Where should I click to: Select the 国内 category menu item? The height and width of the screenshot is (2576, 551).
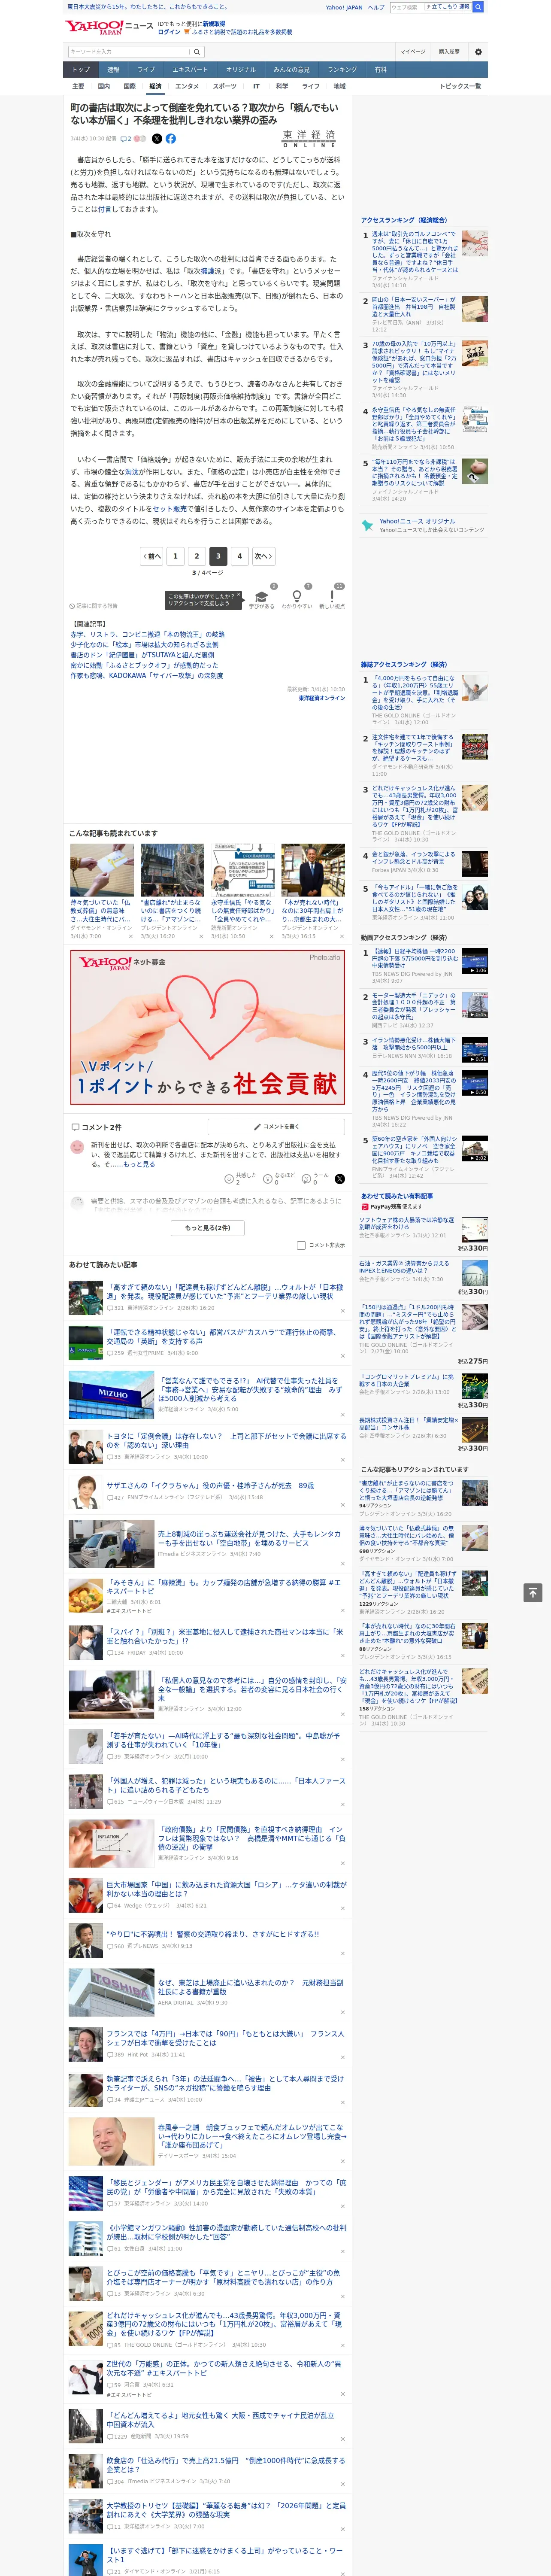[103, 86]
